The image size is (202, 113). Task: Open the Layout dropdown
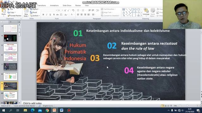pos(34,9)
